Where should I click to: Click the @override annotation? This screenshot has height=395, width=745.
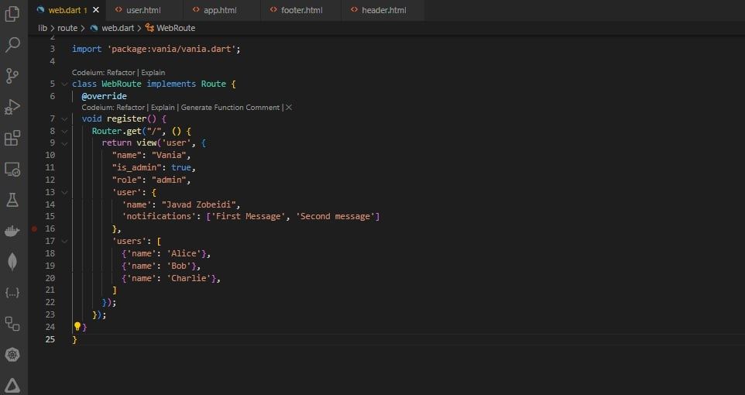[x=104, y=97]
